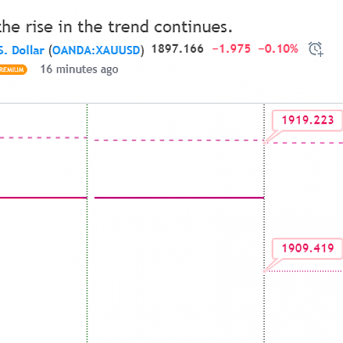Click the anchor point of the 1919.223 callout
343x343 pixels.
coord(265,143)
